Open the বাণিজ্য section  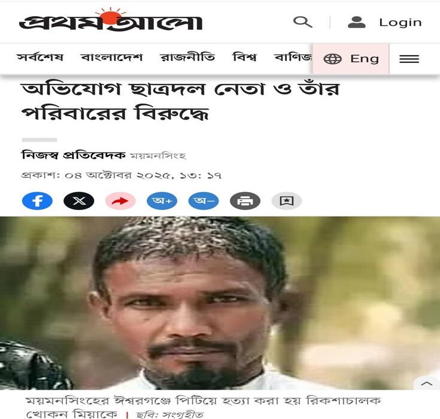293,57
